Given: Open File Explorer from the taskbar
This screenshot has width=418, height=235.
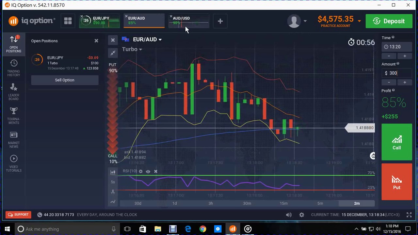Looking at the screenshot, I should [x=158, y=229].
